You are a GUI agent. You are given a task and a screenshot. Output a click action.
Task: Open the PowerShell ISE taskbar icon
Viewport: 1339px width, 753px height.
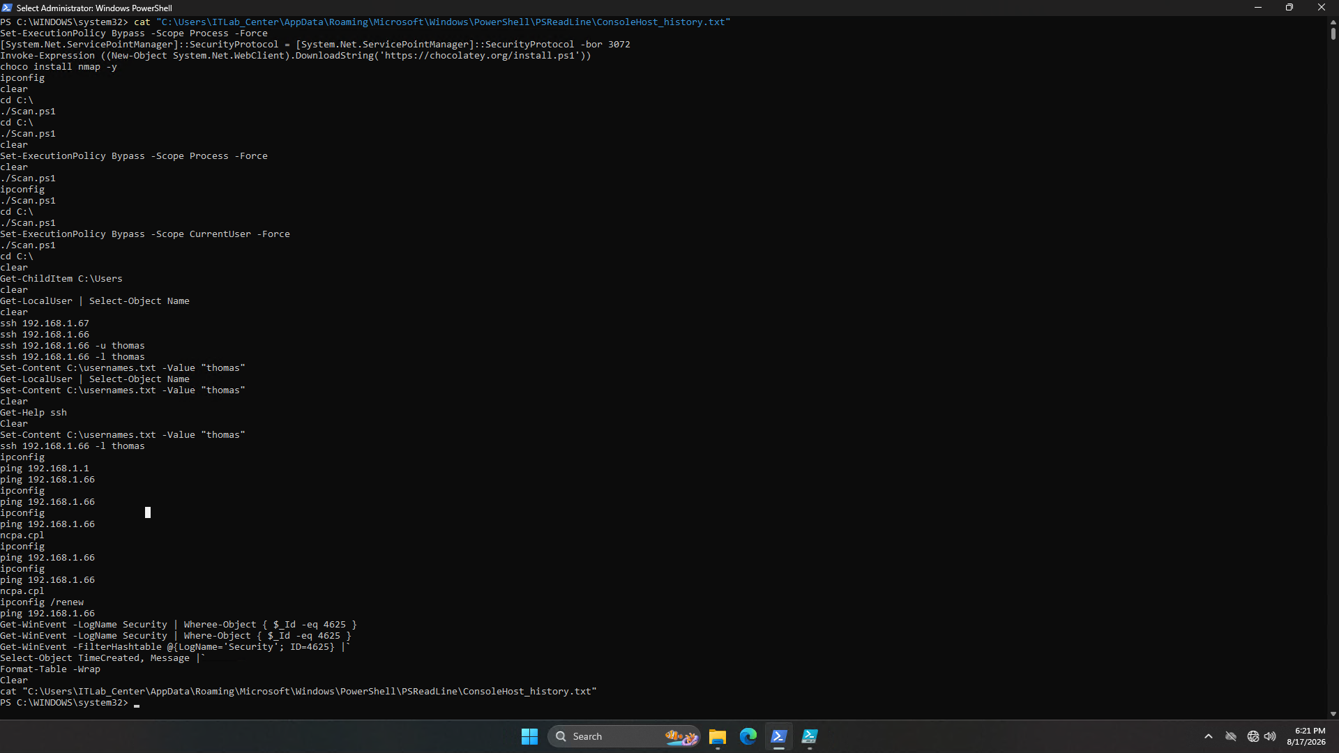point(810,736)
